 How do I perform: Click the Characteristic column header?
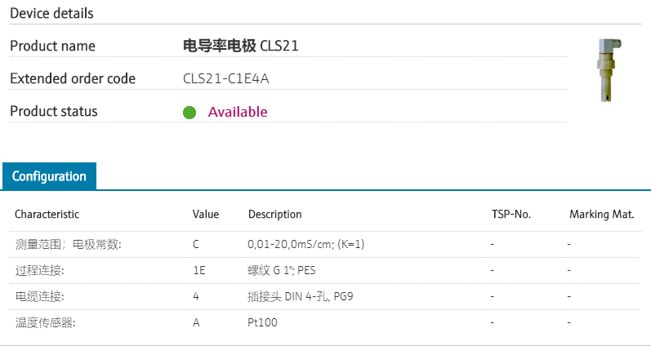pyautogui.click(x=47, y=215)
